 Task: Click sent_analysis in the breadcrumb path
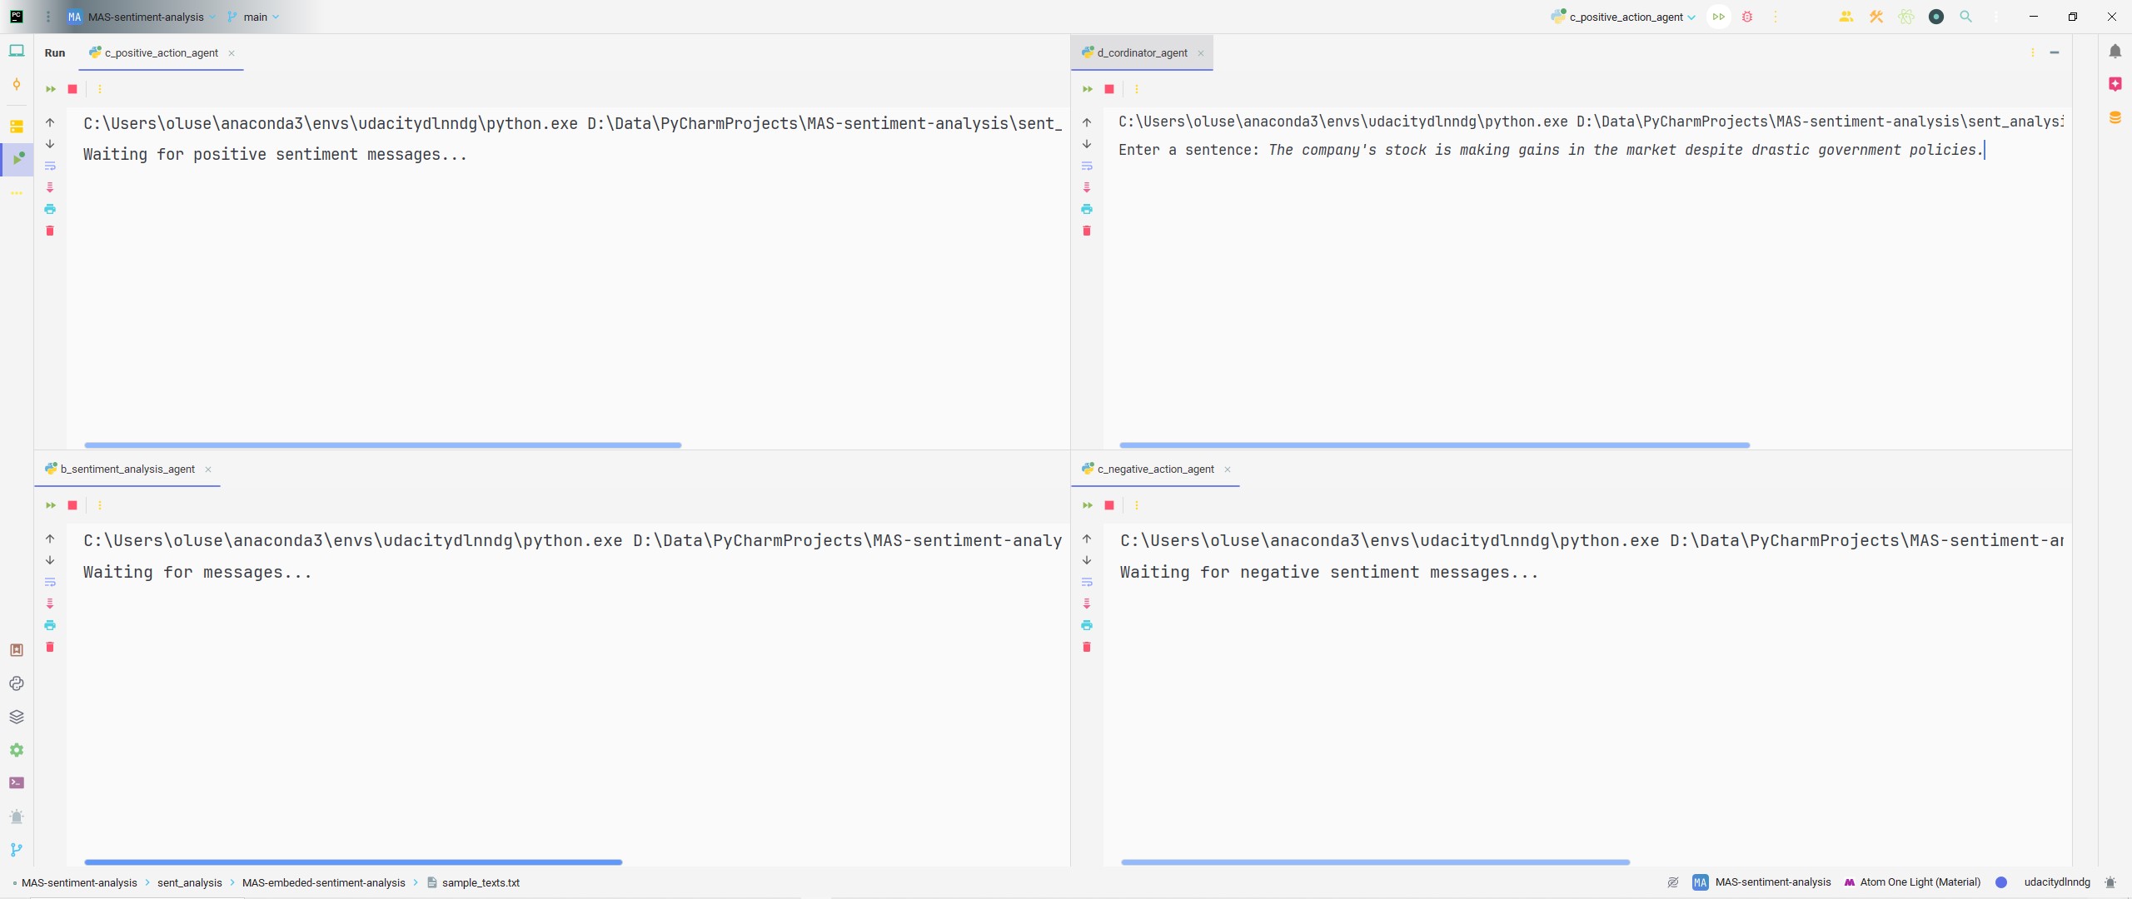(189, 882)
